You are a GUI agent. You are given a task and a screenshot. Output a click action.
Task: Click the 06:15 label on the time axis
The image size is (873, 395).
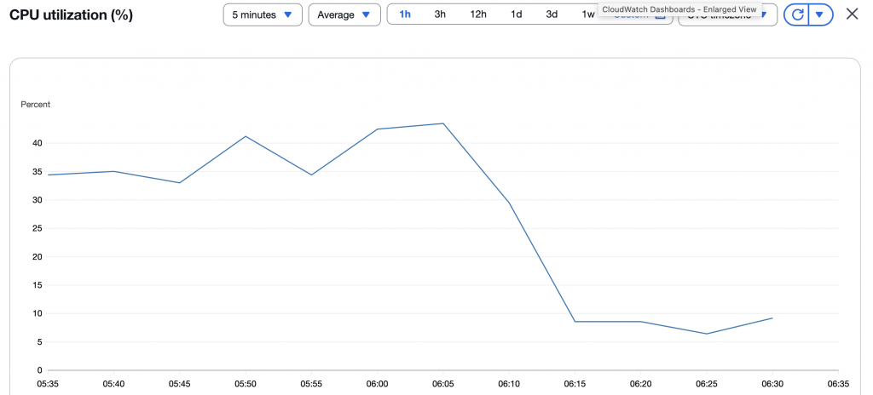[575, 384]
